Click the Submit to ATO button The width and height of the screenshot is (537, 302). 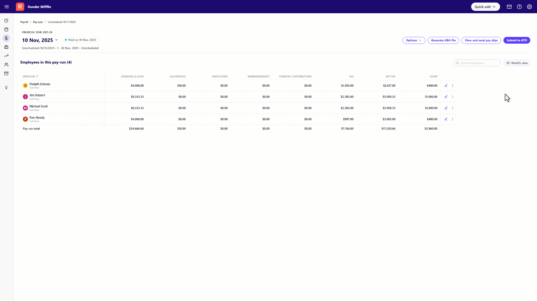pyautogui.click(x=517, y=40)
